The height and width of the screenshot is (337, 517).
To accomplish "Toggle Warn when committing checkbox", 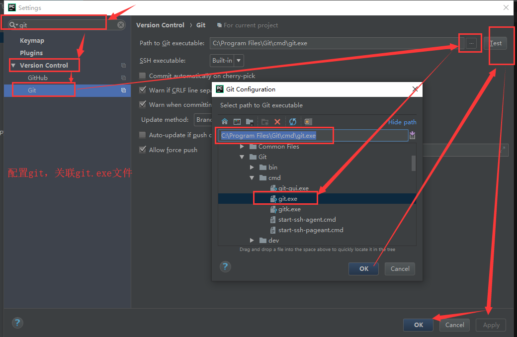I will [x=143, y=104].
